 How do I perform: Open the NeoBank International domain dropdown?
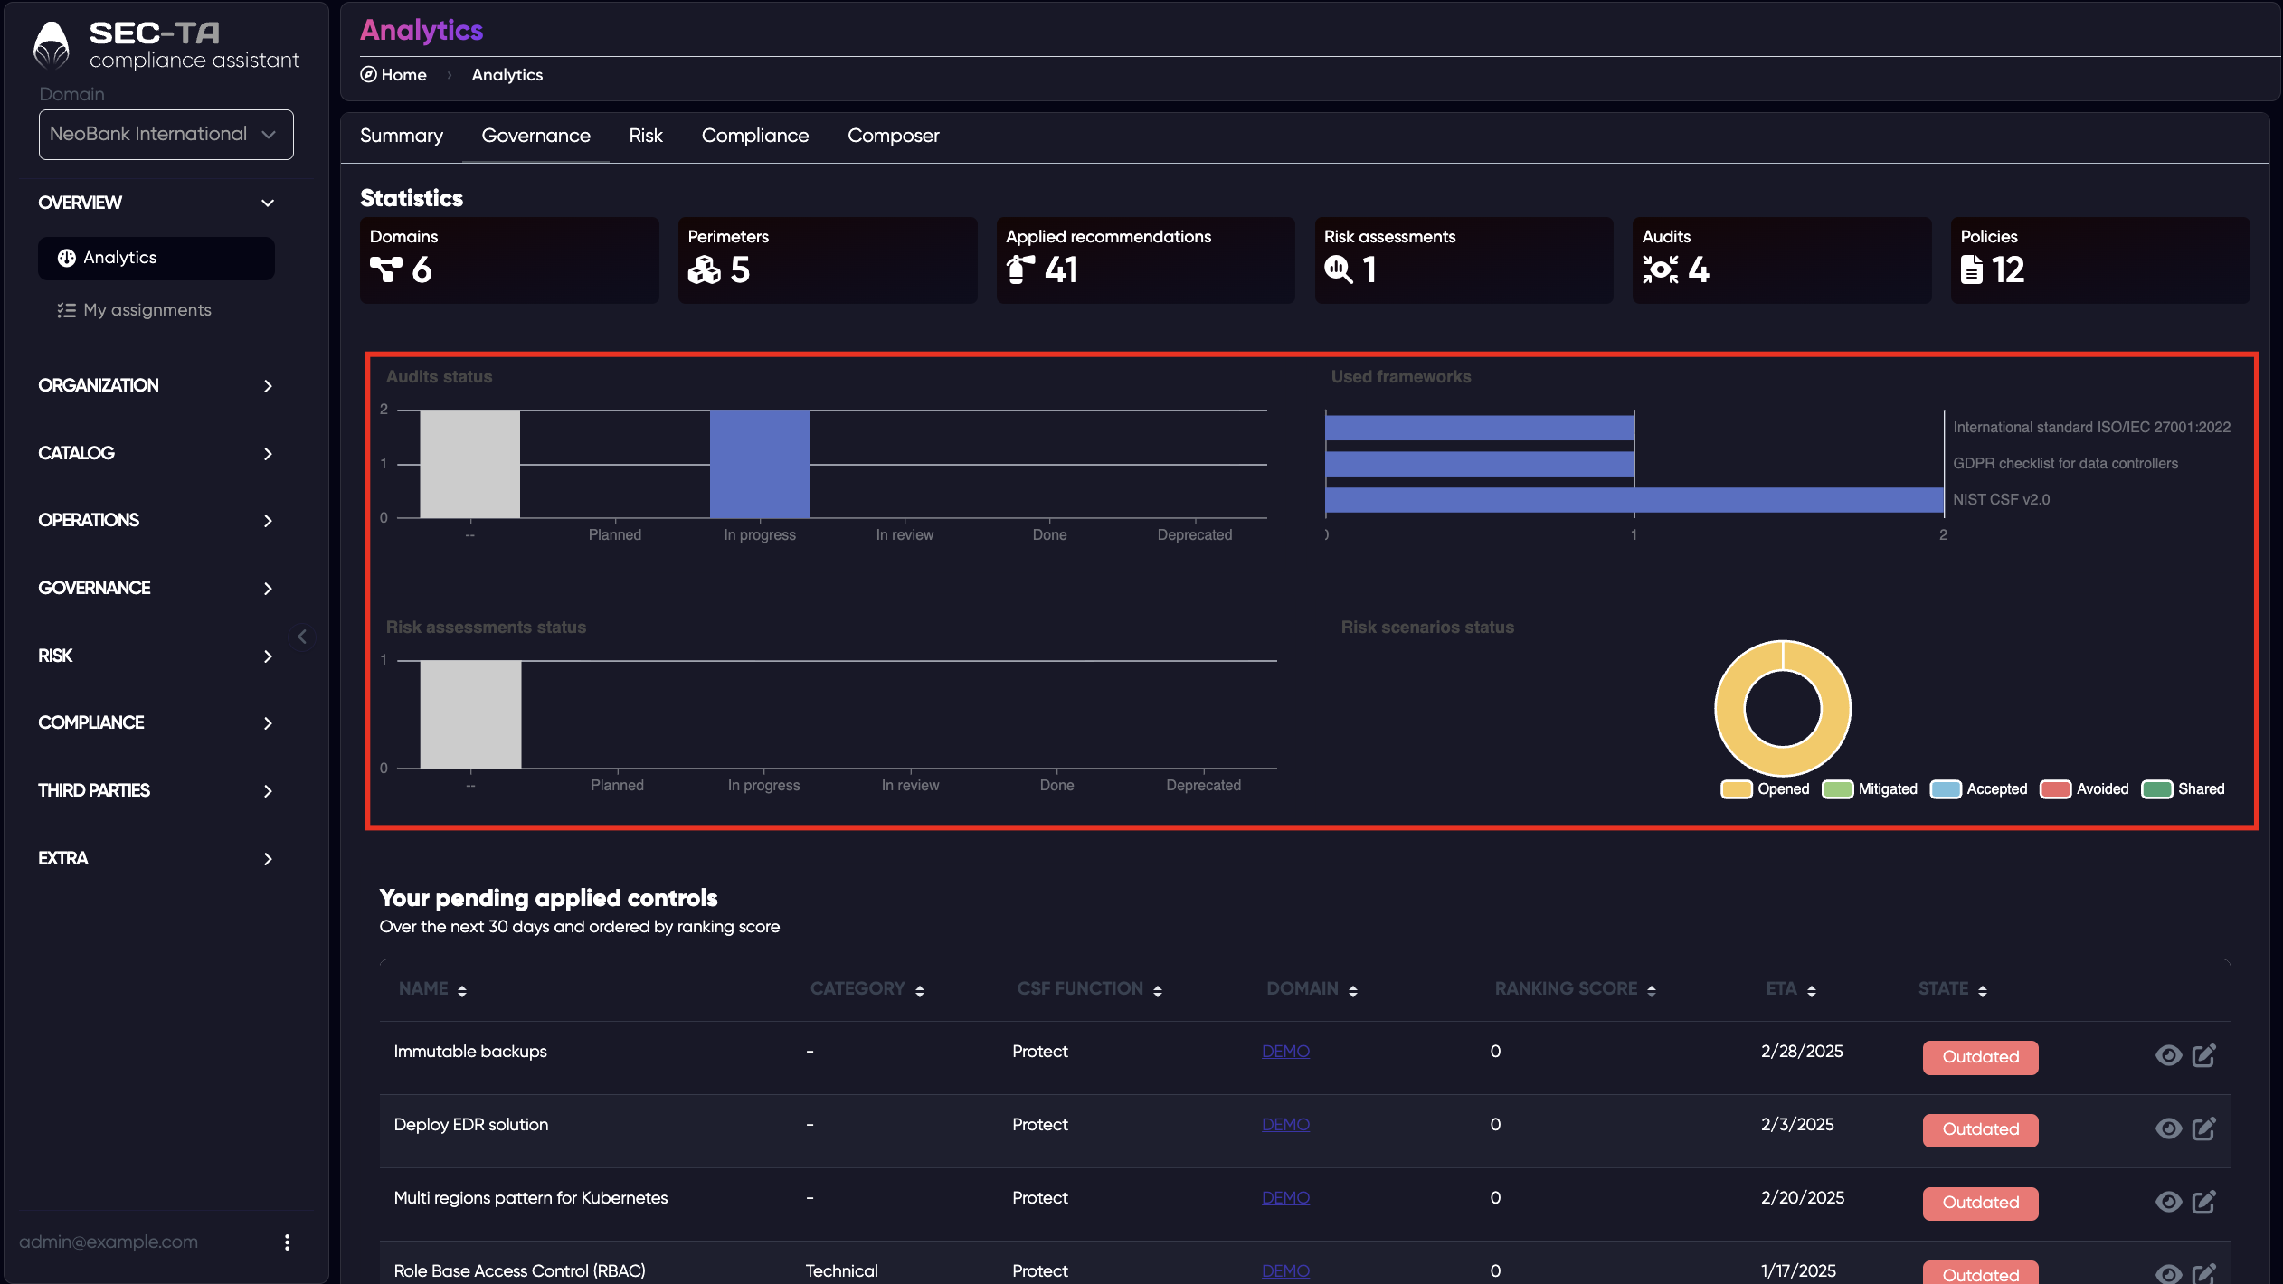click(x=166, y=135)
